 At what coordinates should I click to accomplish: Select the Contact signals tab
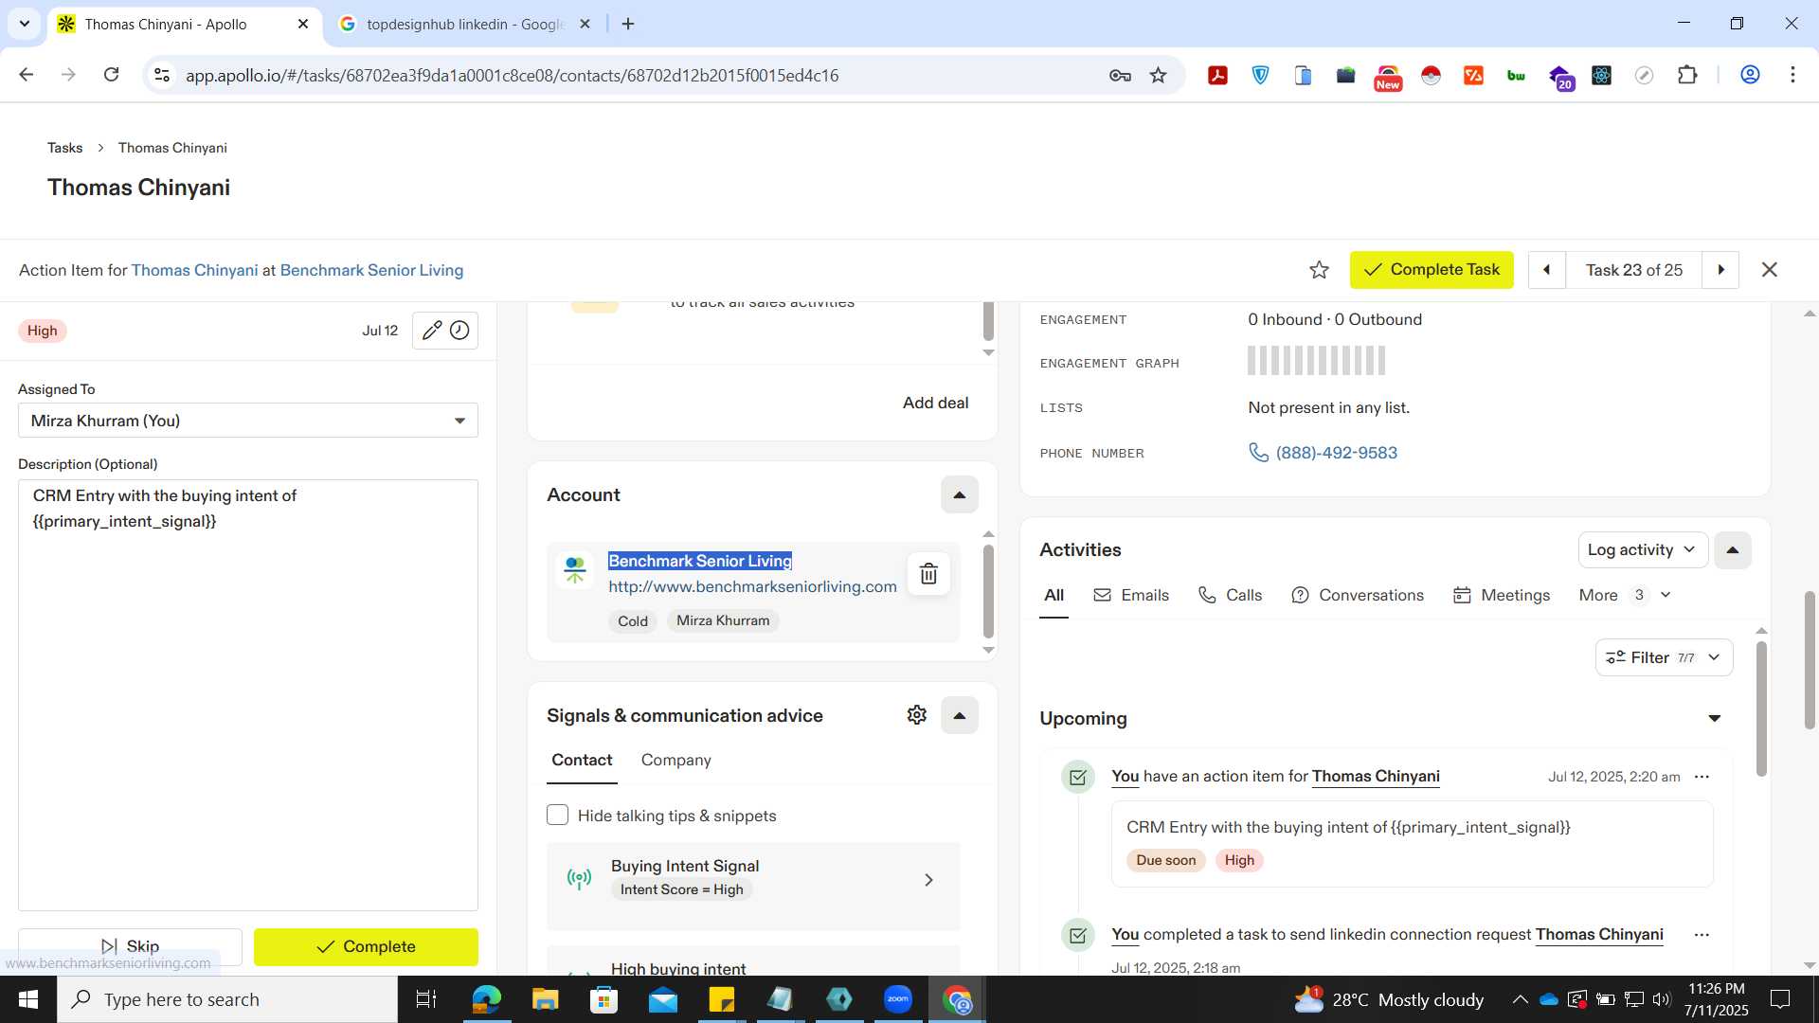582,760
